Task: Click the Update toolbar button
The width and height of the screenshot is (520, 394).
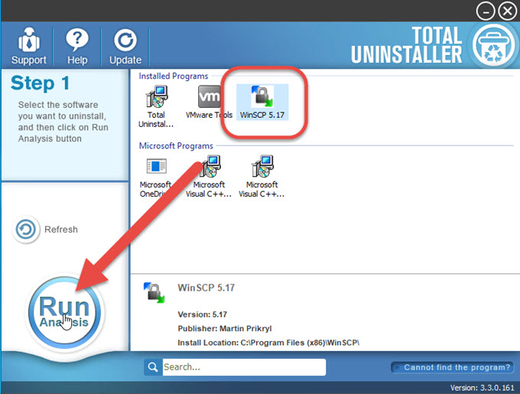Action: pos(125,46)
